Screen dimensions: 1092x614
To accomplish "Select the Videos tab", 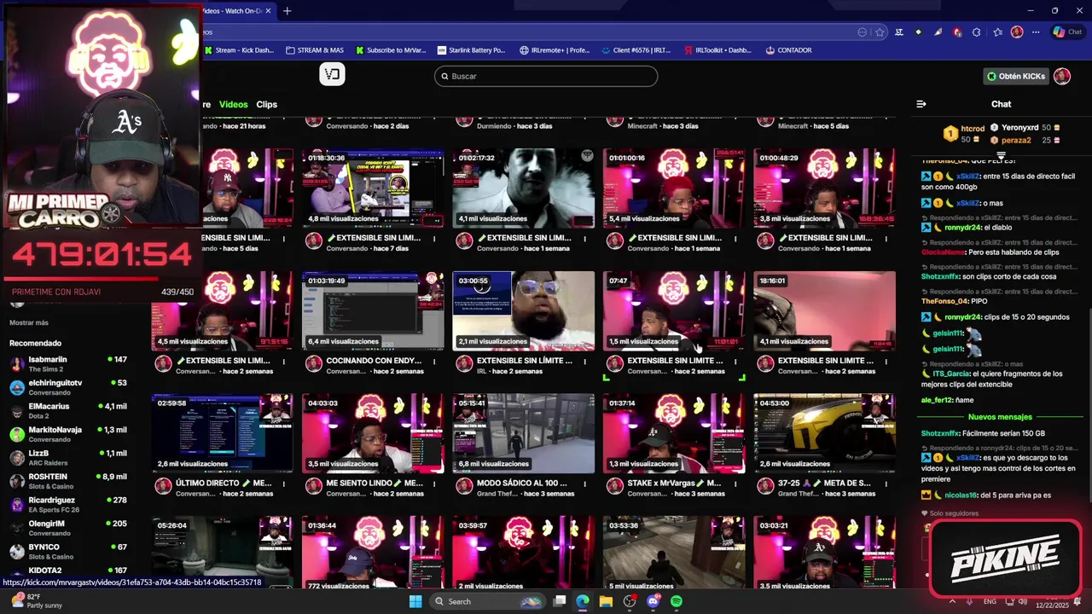I will coord(234,104).
